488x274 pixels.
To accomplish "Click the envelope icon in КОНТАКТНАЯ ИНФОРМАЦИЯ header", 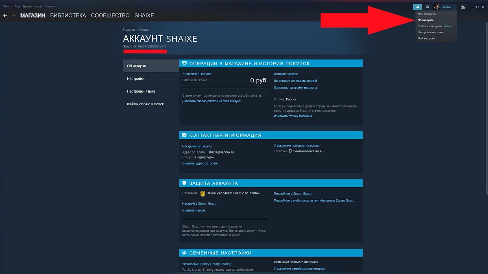I will [184, 135].
